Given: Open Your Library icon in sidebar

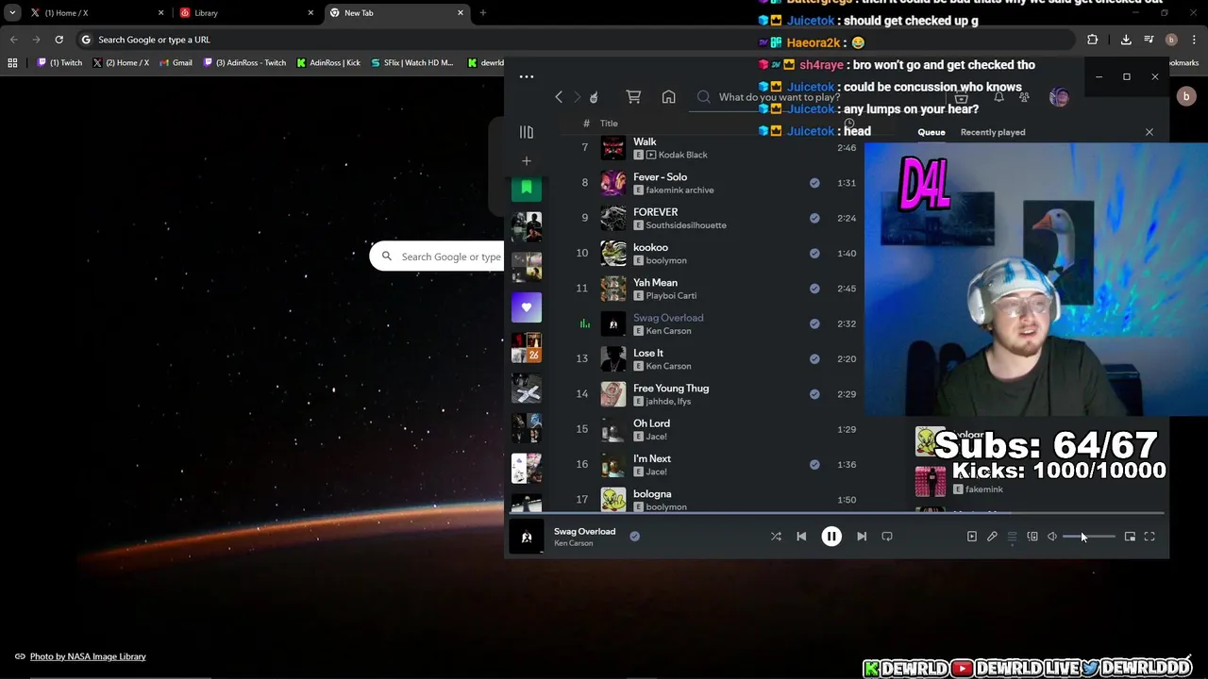Looking at the screenshot, I should click(x=527, y=132).
